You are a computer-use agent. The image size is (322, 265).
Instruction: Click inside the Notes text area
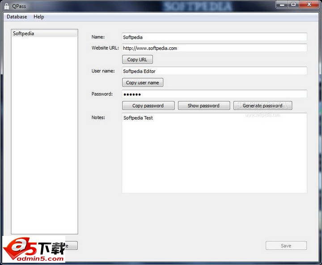(214, 153)
